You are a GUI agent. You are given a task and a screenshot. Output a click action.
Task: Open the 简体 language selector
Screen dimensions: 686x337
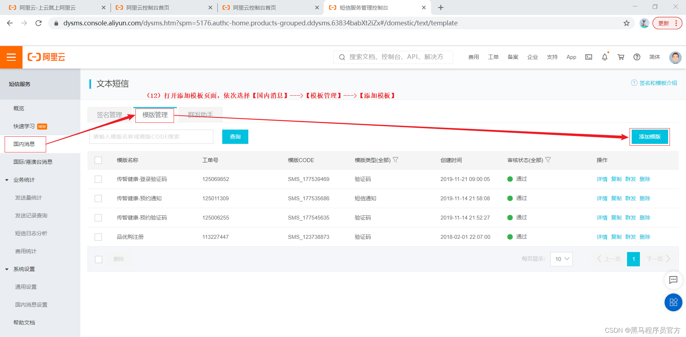655,57
